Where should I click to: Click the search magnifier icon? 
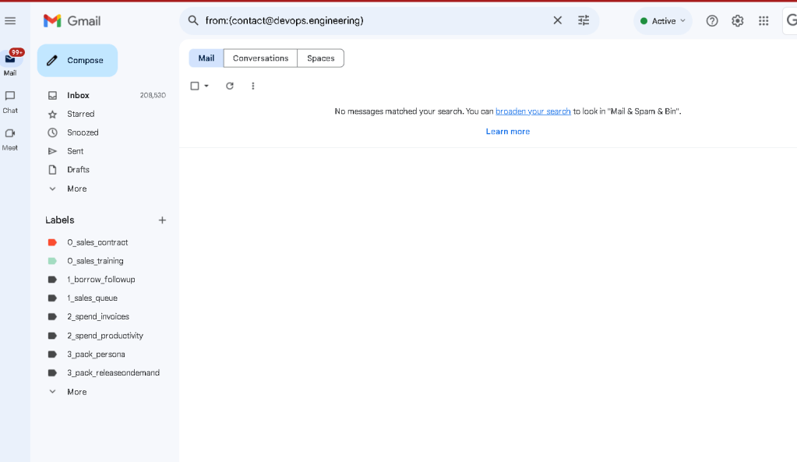(x=193, y=20)
